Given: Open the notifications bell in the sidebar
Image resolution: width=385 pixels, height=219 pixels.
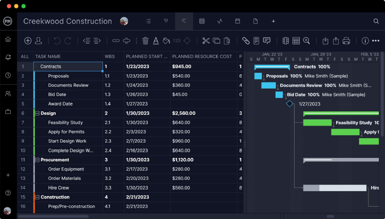Looking at the screenshot, I should coord(8,57).
